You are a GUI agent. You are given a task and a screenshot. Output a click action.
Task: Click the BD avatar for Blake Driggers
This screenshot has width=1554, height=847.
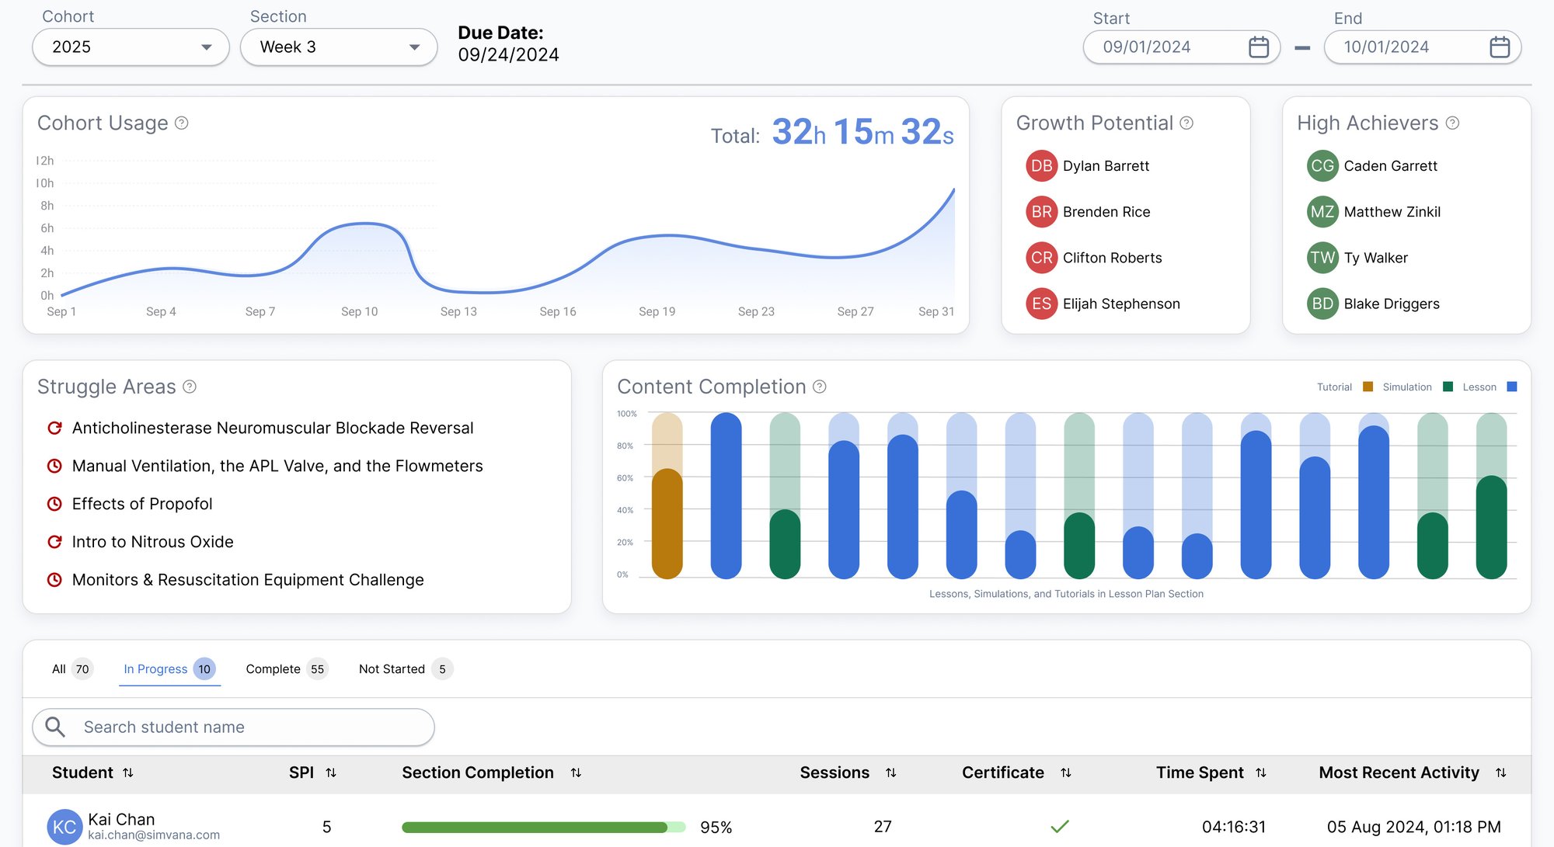pyautogui.click(x=1322, y=304)
